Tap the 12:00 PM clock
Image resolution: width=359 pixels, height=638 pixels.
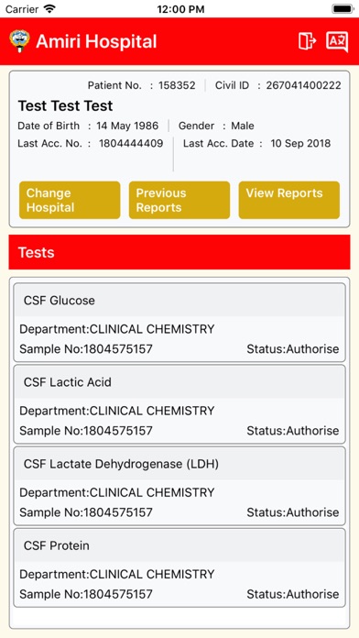pyautogui.click(x=180, y=9)
